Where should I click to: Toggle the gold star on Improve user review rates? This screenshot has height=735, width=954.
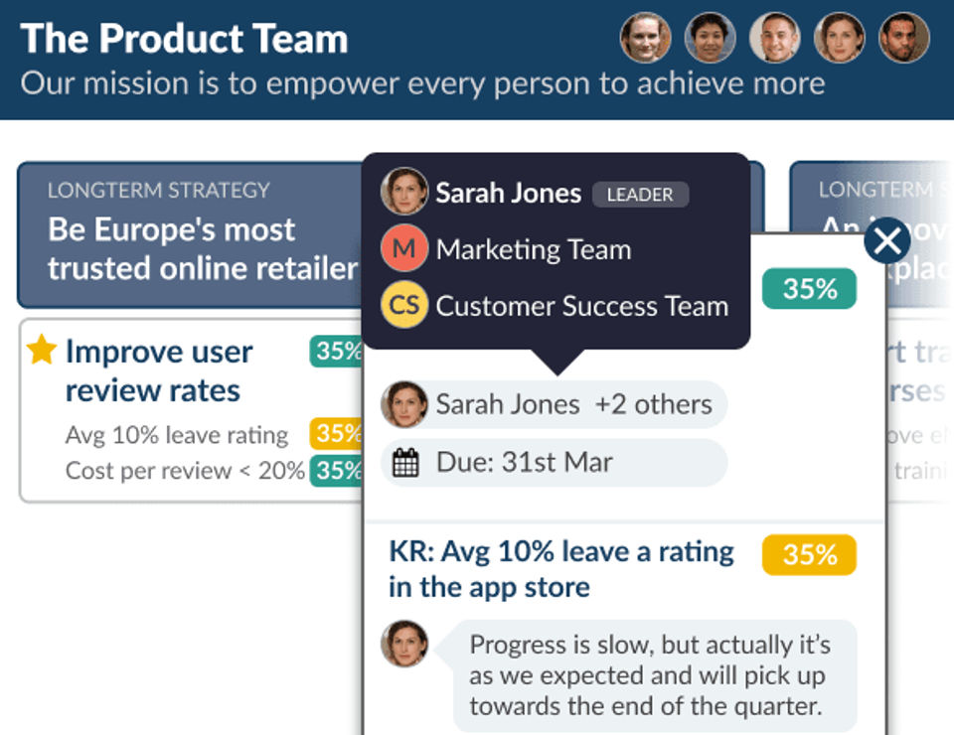click(x=41, y=351)
